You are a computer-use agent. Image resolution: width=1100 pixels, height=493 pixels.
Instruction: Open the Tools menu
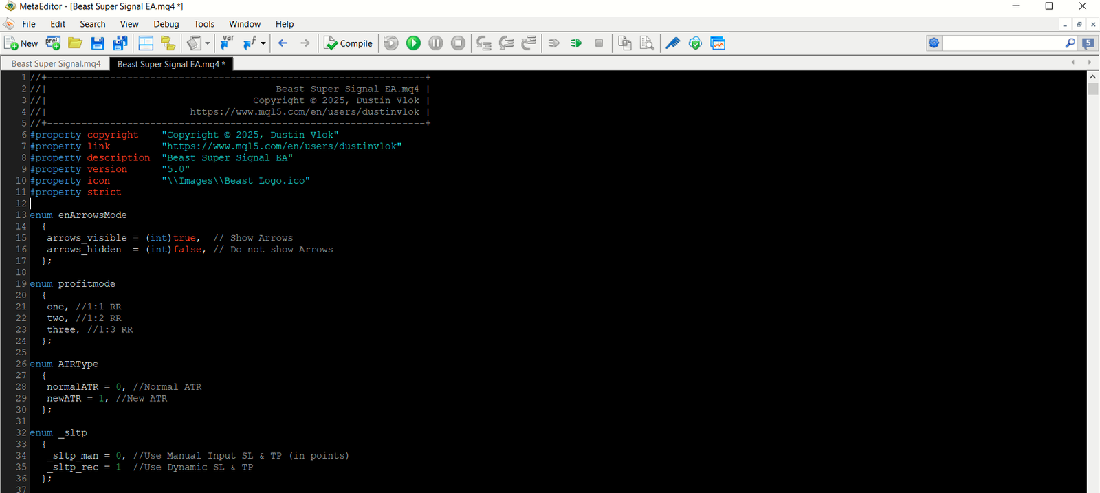pos(204,24)
